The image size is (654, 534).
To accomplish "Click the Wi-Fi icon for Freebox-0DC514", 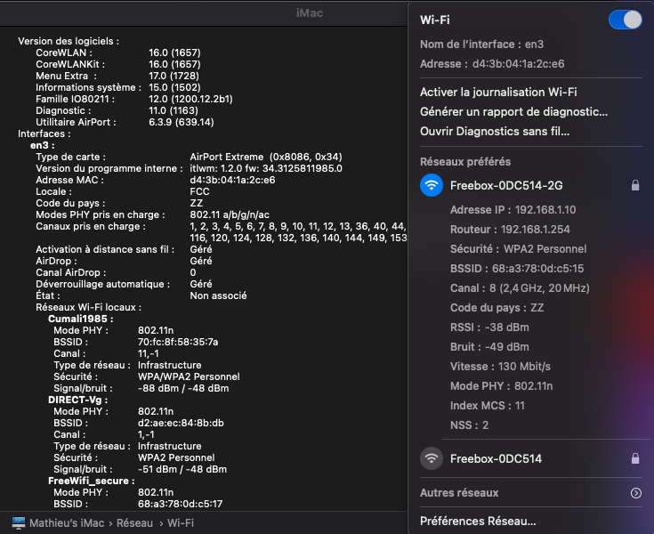I will [x=432, y=458].
